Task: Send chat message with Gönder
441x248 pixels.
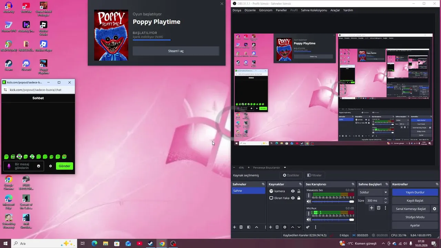Action: click(64, 166)
